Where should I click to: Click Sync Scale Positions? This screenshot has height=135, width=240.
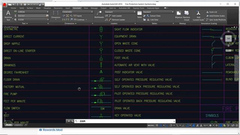(216, 20)
